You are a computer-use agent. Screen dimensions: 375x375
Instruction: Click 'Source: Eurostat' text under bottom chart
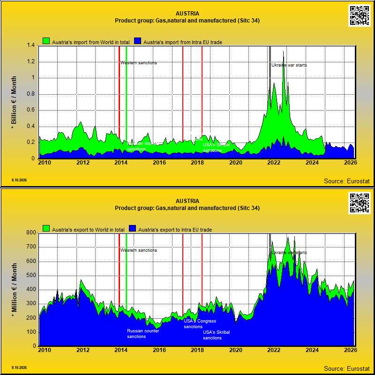pos(346,368)
